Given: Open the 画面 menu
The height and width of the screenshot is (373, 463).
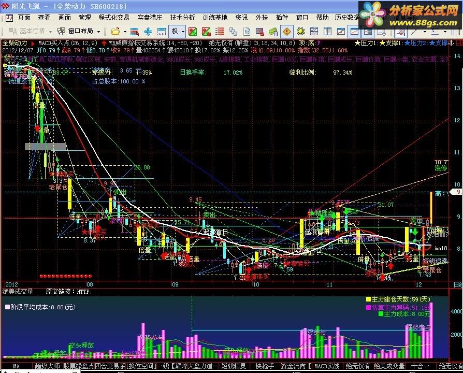Looking at the screenshot, I should (64, 18).
